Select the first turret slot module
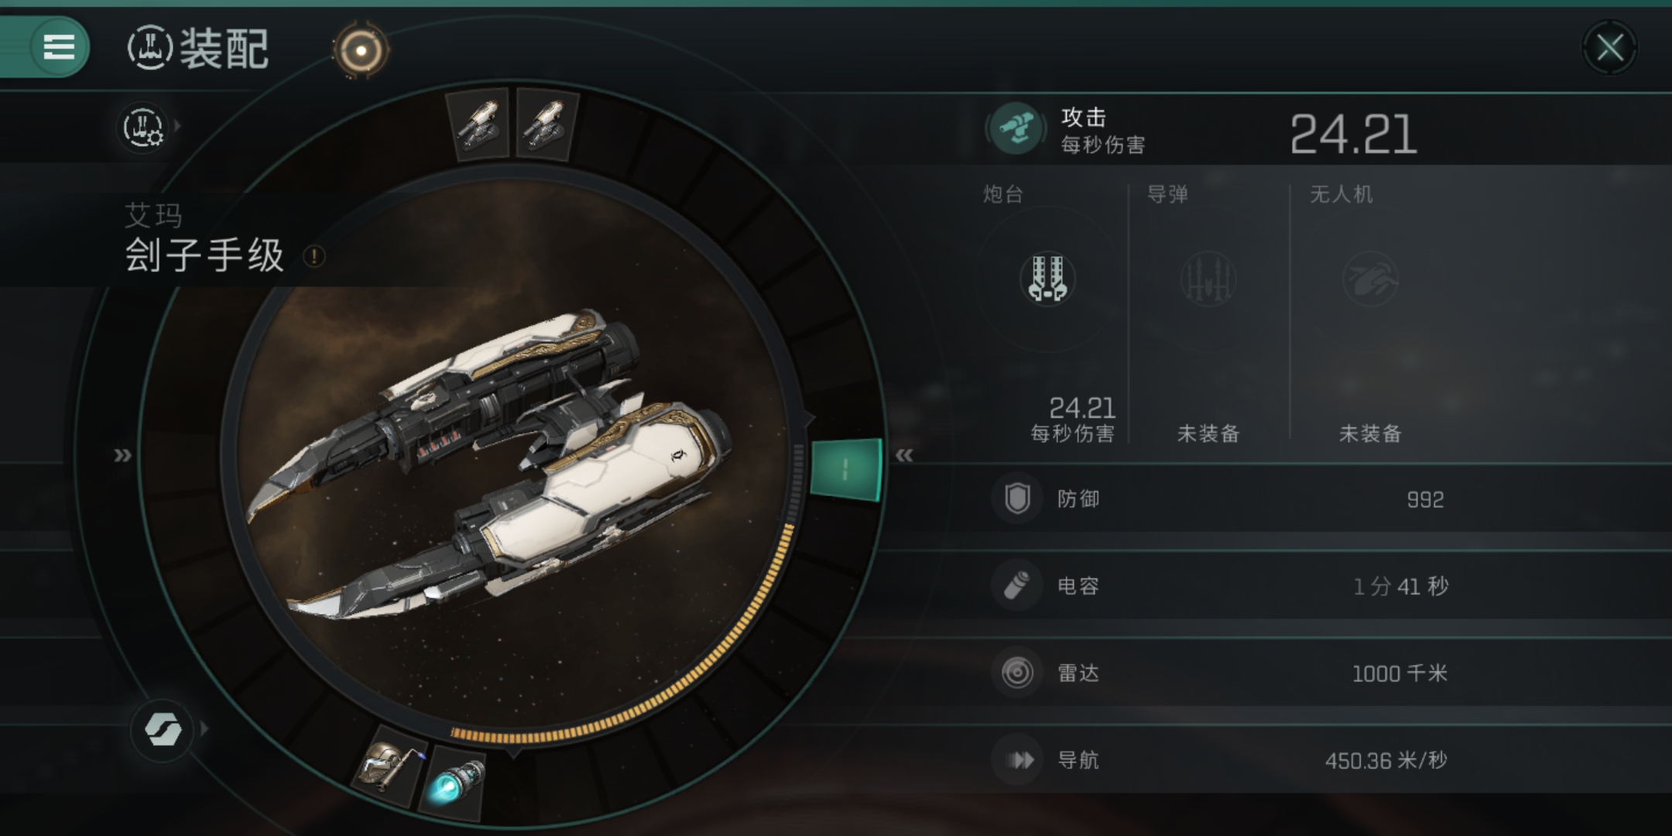This screenshot has height=836, width=1672. pos(480,124)
